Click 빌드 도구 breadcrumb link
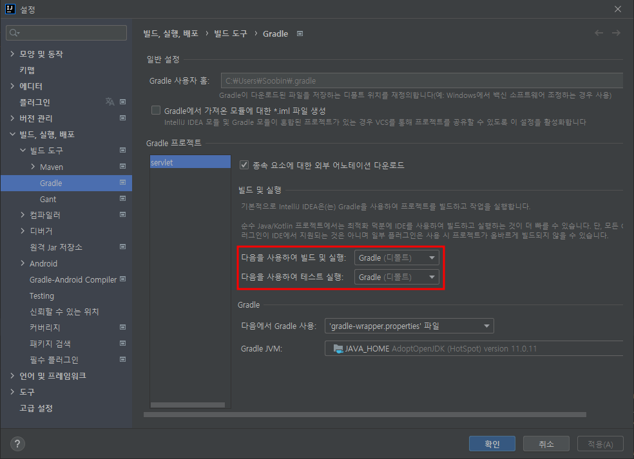The height and width of the screenshot is (459, 634). pos(231,33)
